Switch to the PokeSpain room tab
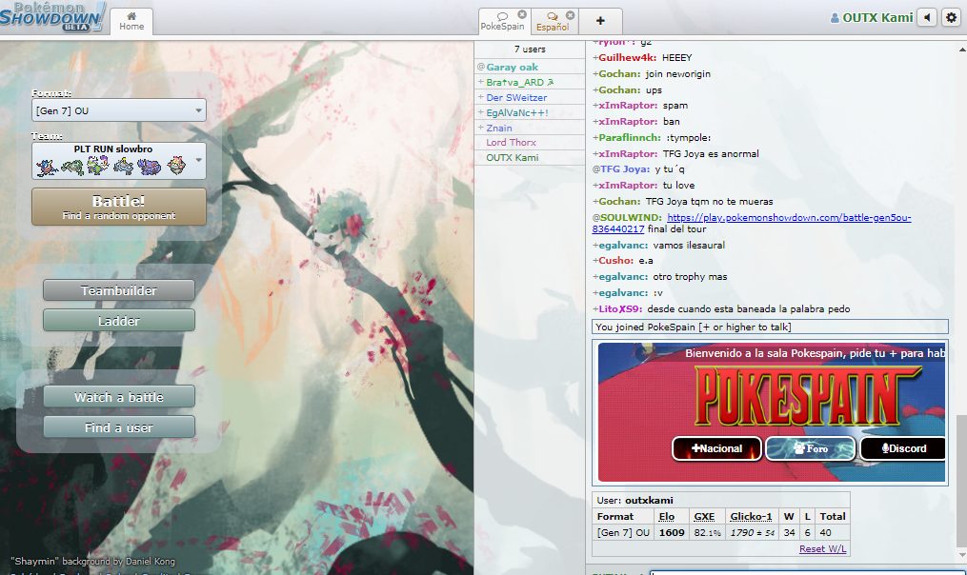The image size is (967, 575). click(502, 21)
